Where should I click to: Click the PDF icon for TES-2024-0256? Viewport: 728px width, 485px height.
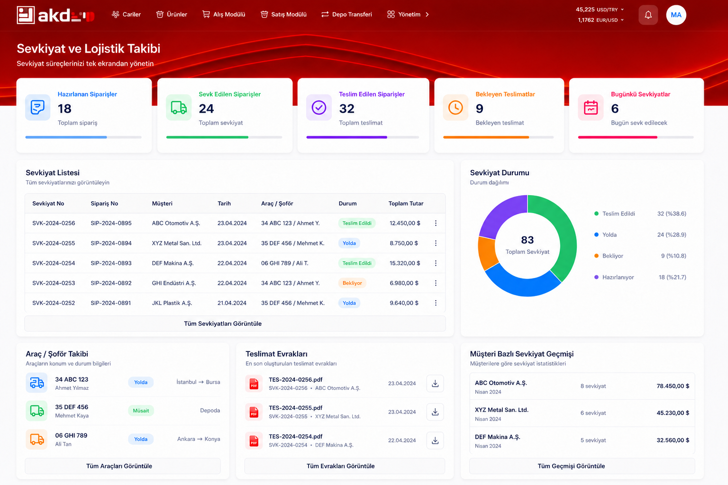click(x=254, y=384)
